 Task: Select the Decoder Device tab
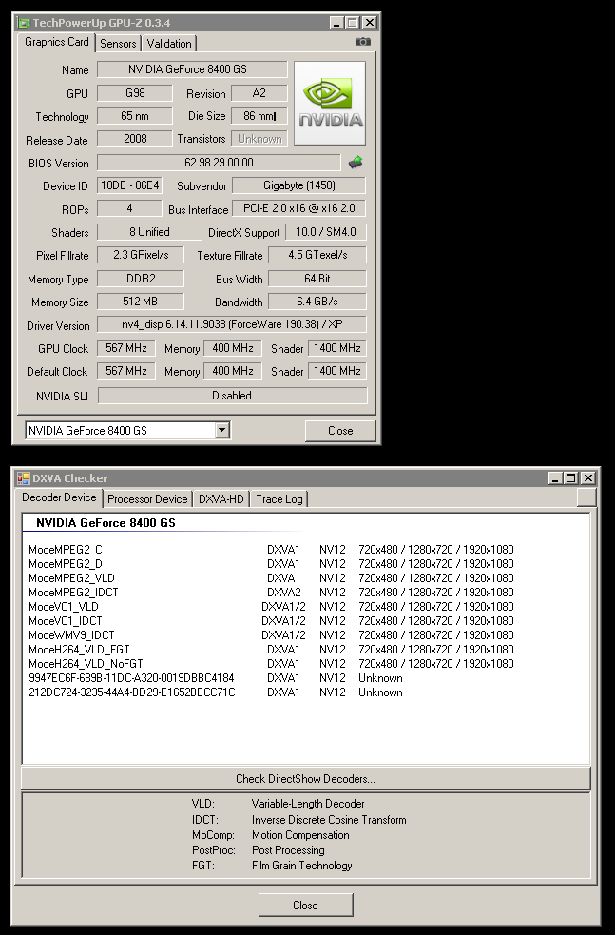(59, 497)
